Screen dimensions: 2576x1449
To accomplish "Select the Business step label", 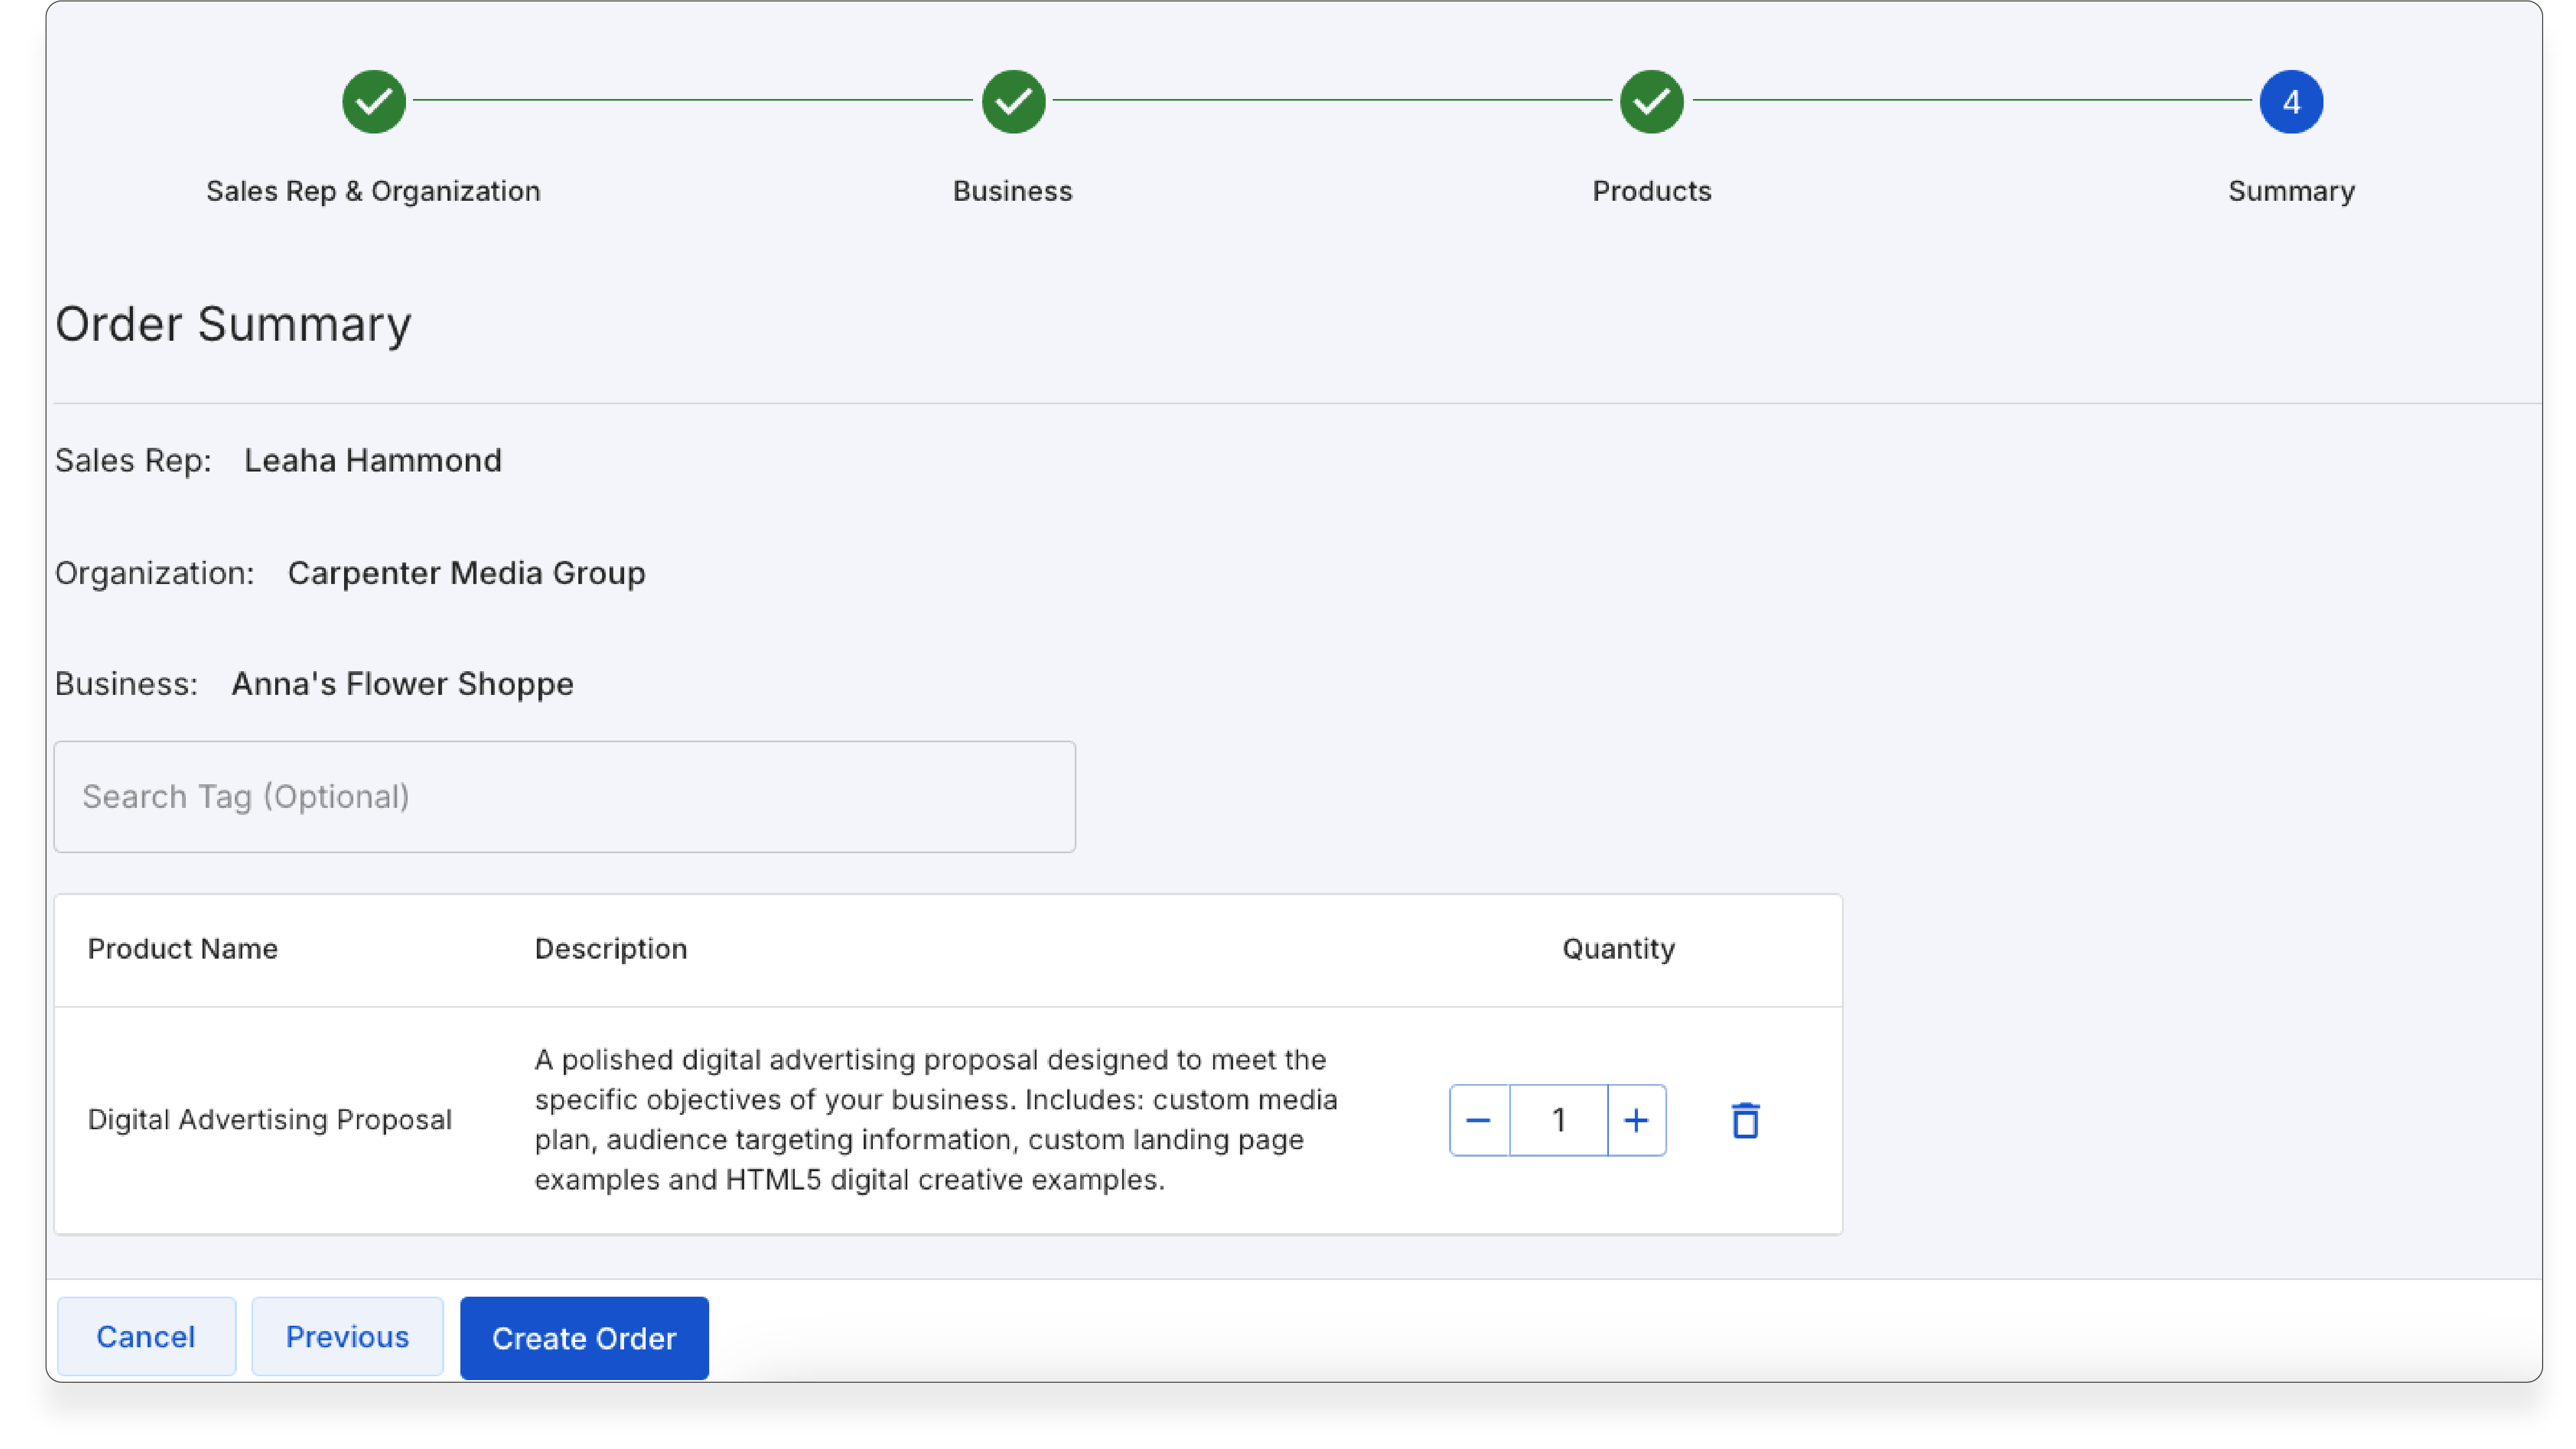I will pyautogui.click(x=1012, y=191).
